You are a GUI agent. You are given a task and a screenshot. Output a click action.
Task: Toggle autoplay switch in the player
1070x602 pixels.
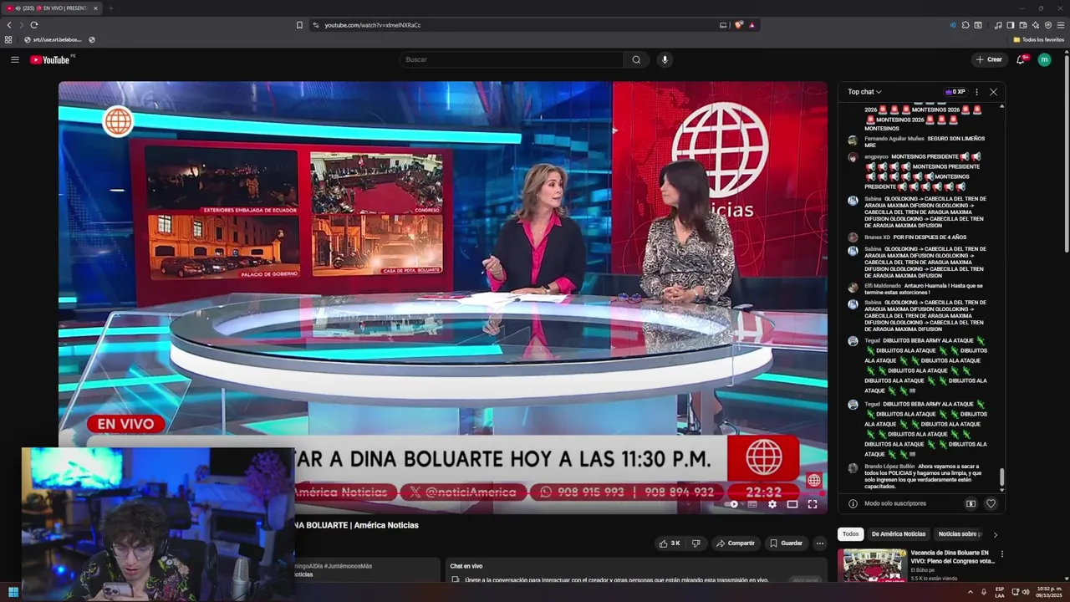click(x=732, y=504)
